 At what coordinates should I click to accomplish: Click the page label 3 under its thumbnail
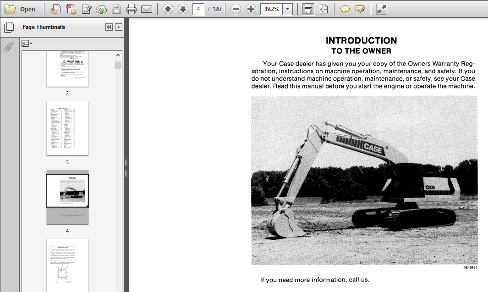[x=67, y=162]
